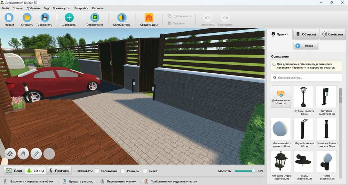The width and height of the screenshot is (348, 185).
Task: Adjust the Масштаб zoom slider
Action: (x=253, y=171)
